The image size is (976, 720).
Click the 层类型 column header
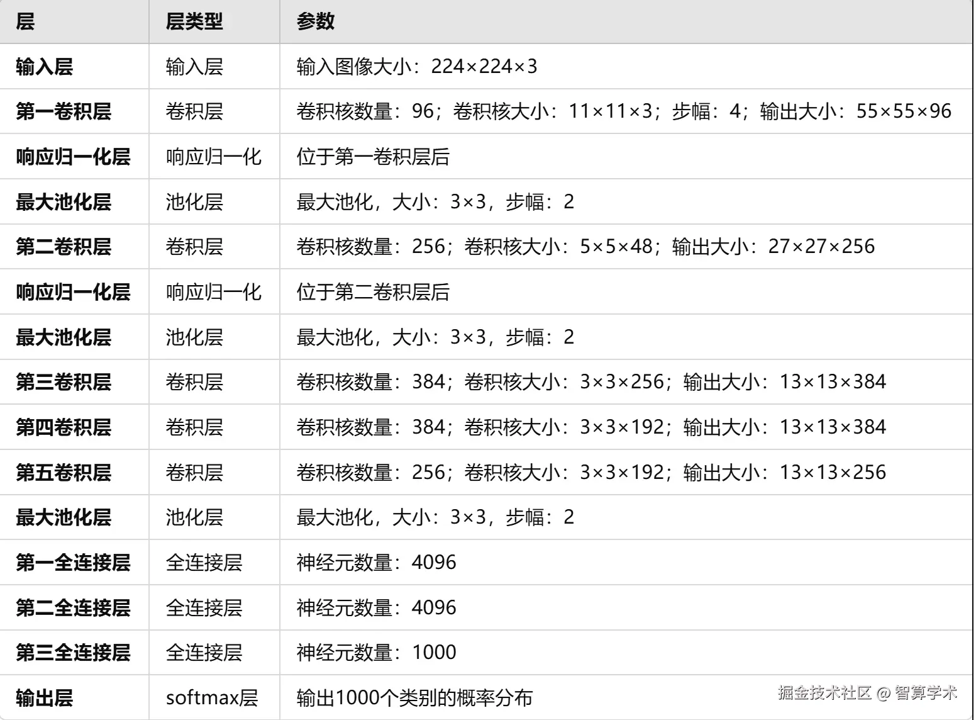click(x=191, y=21)
